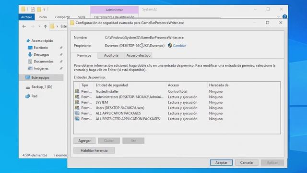Select the Administrators permission entry
Viewport: 307px width, 173px height.
177,97
